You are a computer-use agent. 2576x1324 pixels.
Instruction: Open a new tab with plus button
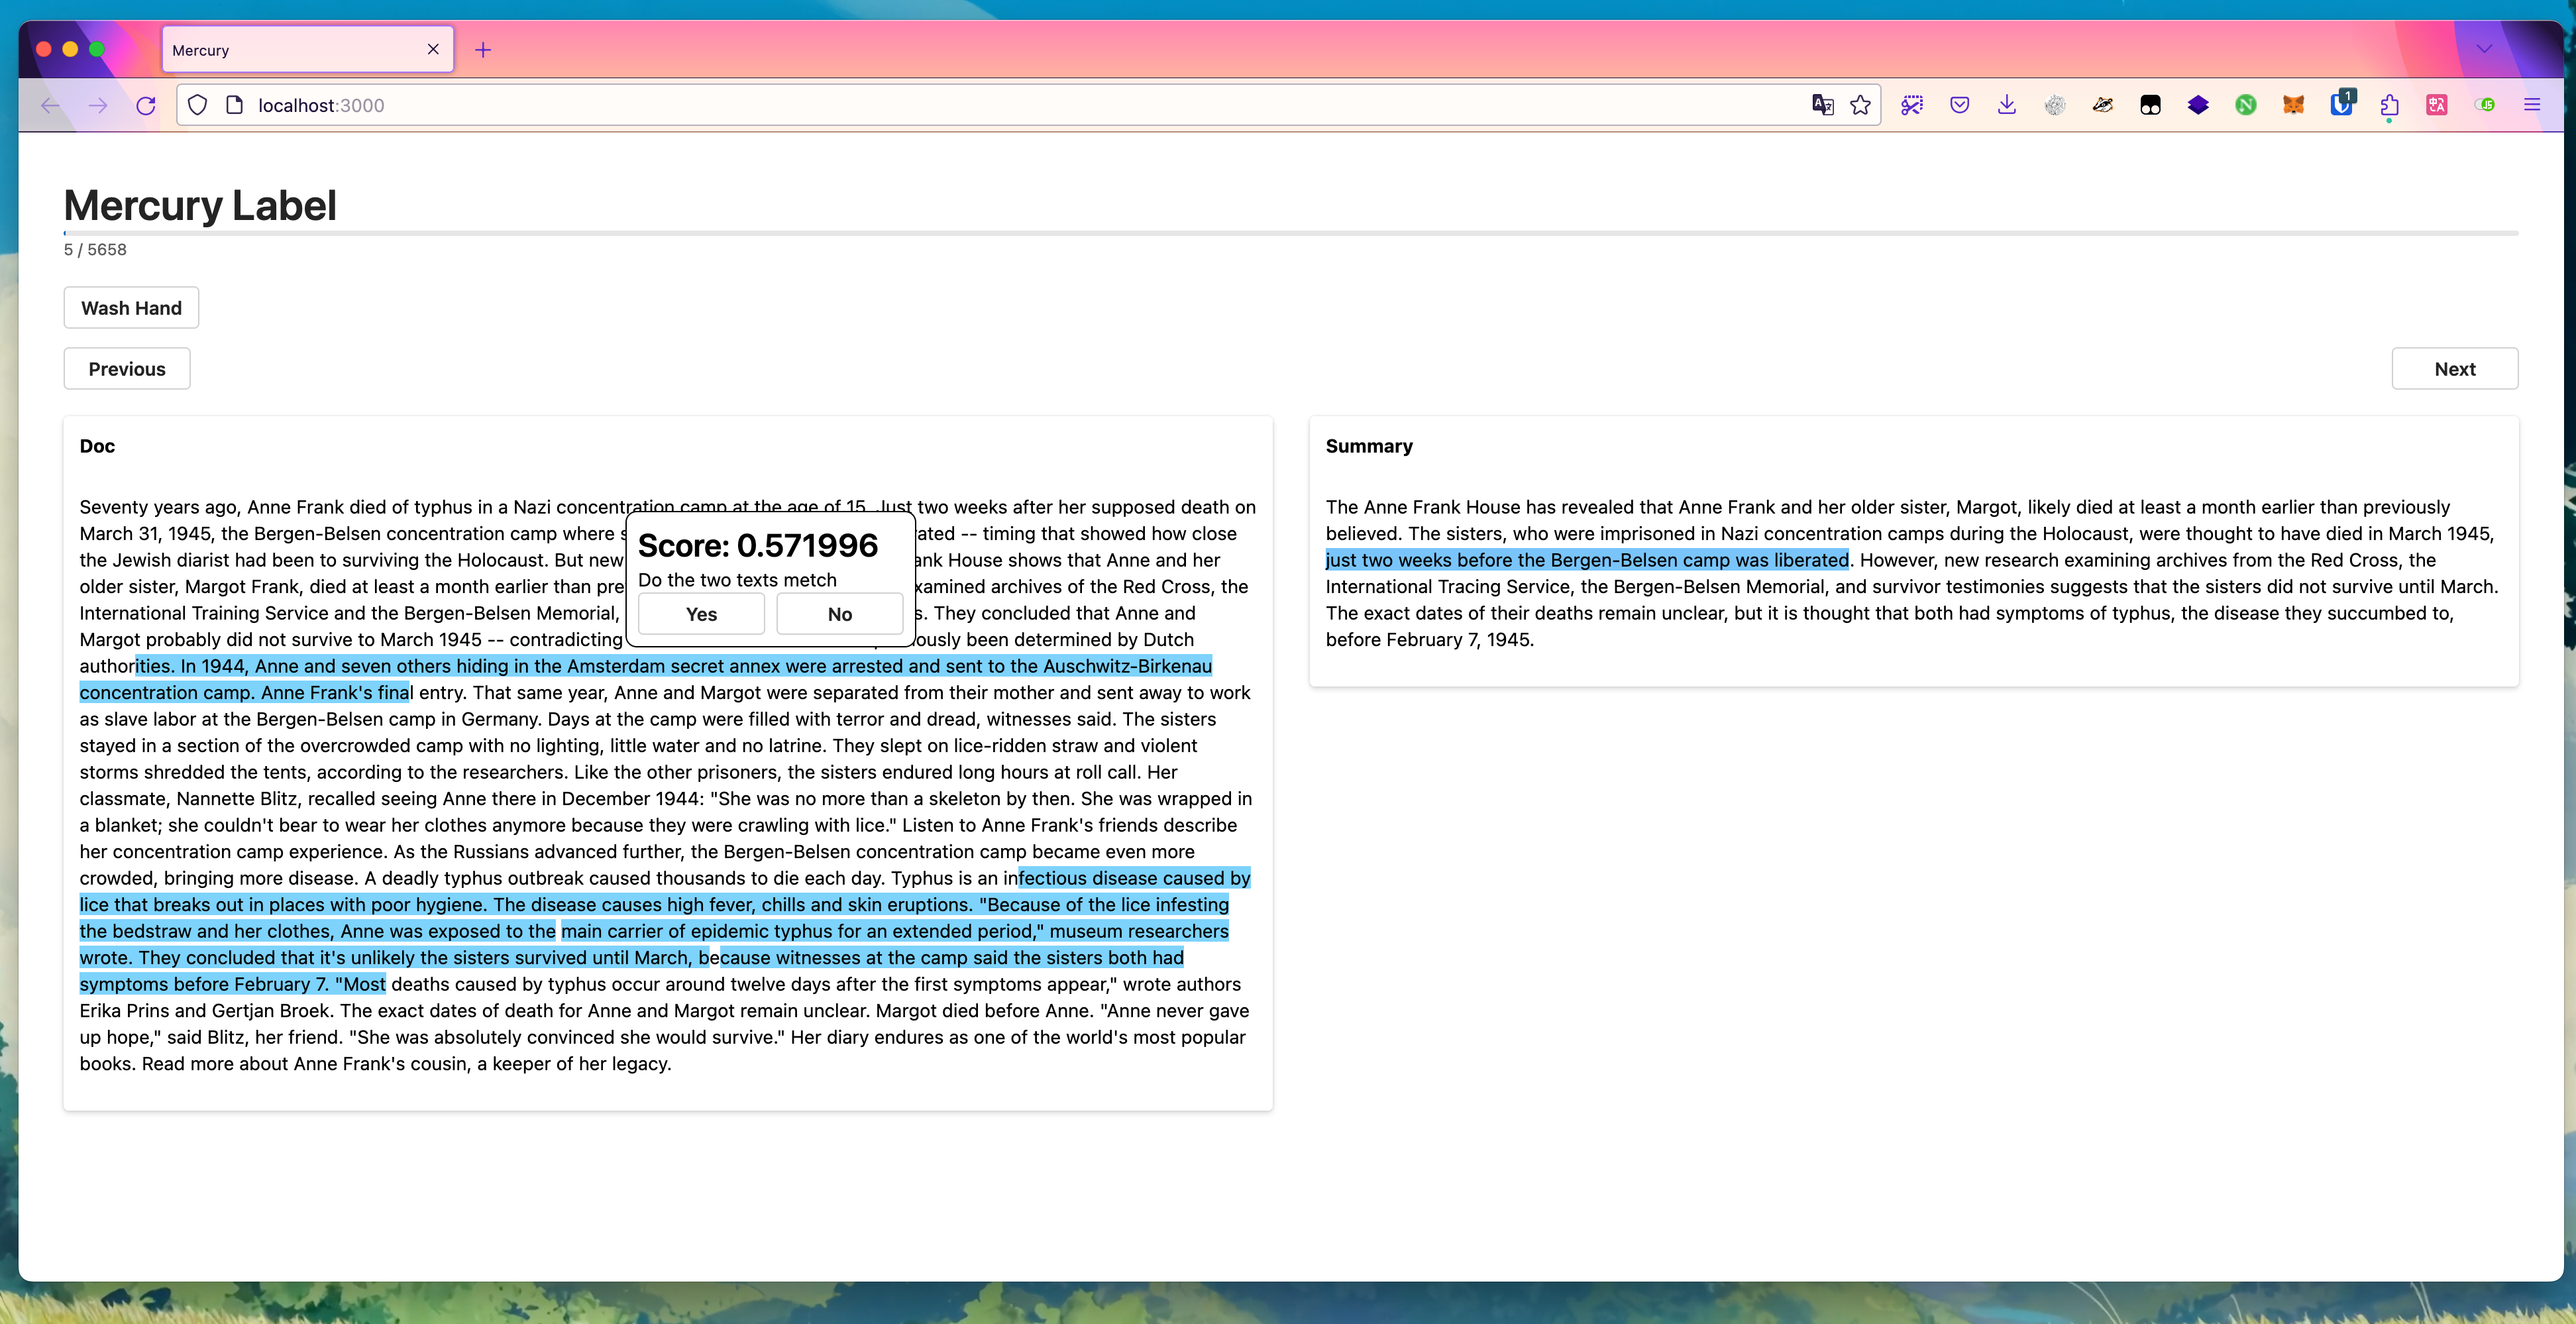(x=483, y=50)
